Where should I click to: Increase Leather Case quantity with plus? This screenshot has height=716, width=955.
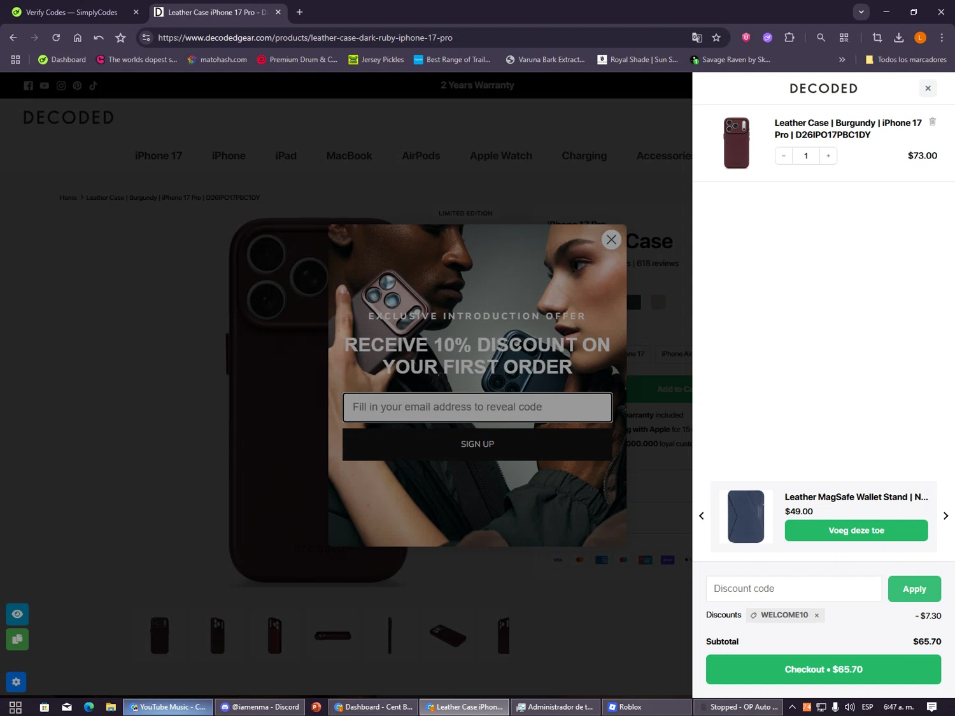[828, 155]
